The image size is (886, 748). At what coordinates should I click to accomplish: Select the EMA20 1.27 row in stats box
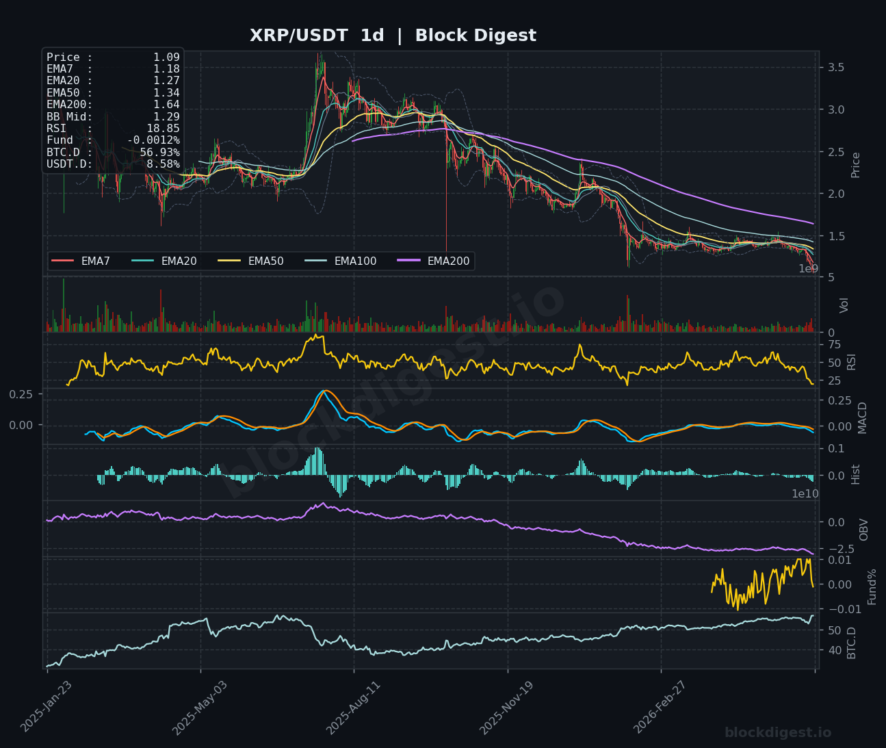[x=113, y=81]
